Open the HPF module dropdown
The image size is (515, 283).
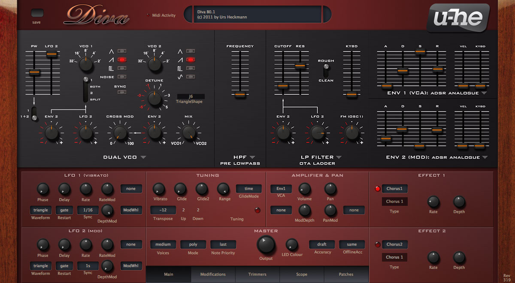point(252,157)
